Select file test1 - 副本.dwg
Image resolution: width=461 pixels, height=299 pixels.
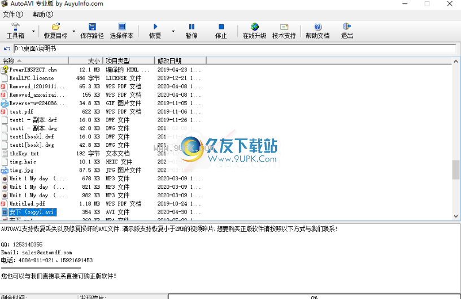(33, 128)
